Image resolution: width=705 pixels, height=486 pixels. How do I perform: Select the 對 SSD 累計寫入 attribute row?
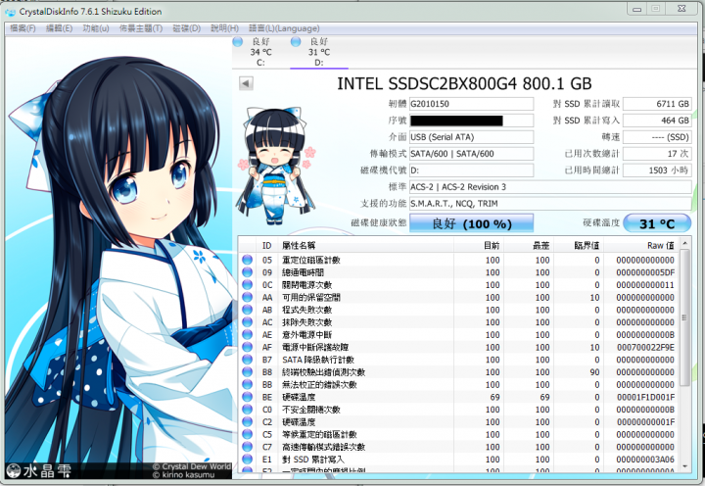pyautogui.click(x=458, y=459)
